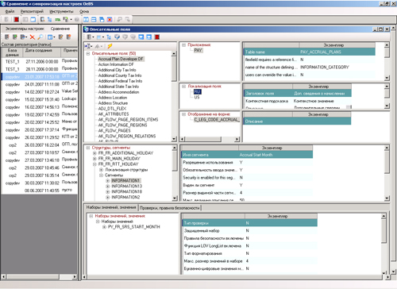Select Additional City Tax Info tree item
The image size is (397, 289).
coord(117,70)
